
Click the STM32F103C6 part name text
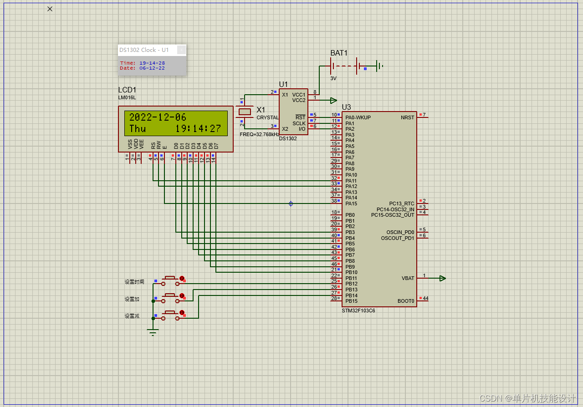(x=358, y=310)
